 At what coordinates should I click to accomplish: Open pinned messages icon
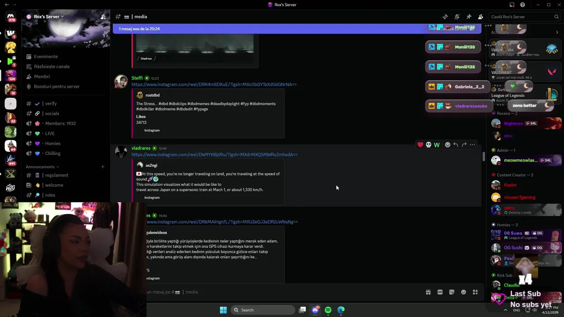[469, 17]
